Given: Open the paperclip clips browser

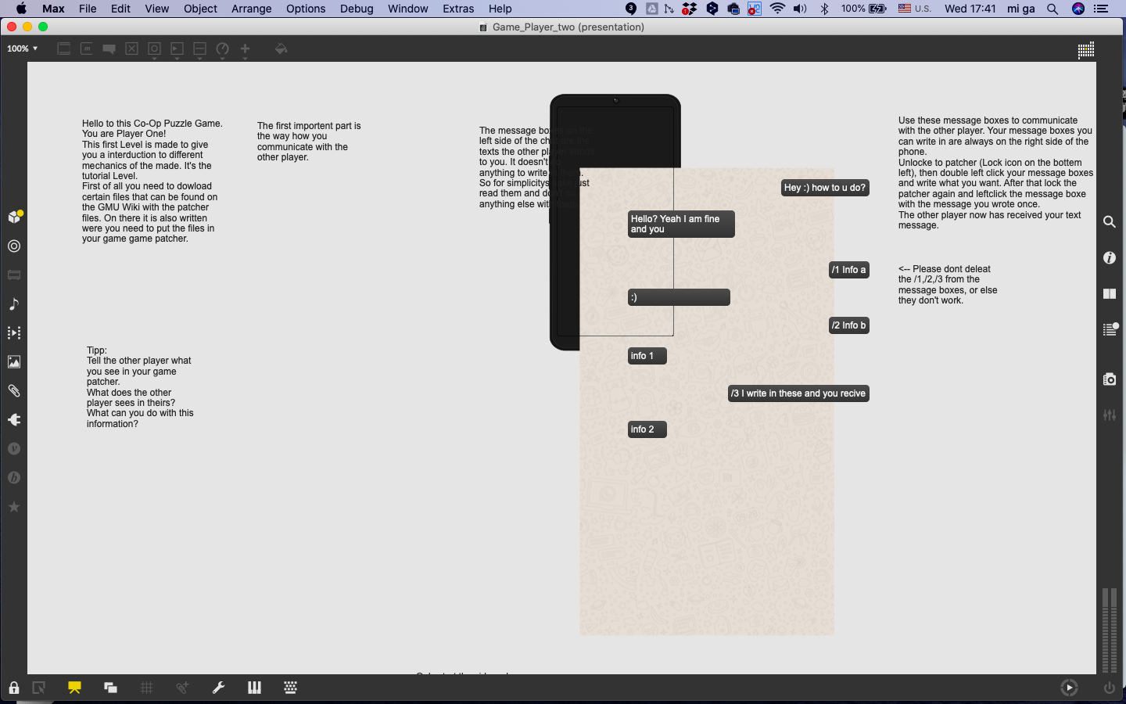Looking at the screenshot, I should pos(14,390).
